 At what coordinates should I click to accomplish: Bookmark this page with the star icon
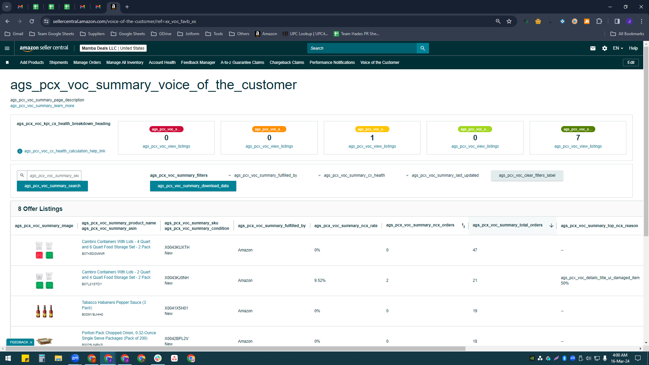[x=509, y=21]
